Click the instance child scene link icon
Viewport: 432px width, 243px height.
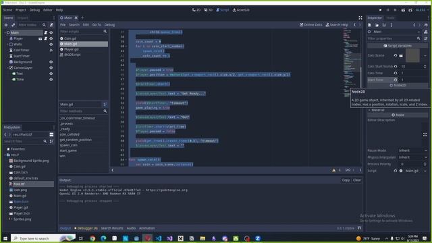click(13, 25)
